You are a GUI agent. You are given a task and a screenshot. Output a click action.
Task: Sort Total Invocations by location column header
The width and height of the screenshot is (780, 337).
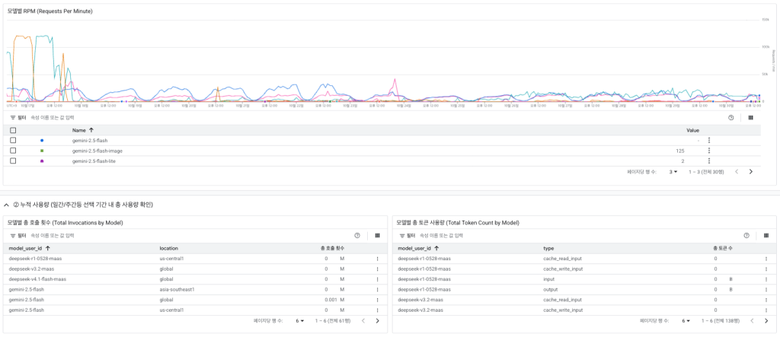(168, 248)
